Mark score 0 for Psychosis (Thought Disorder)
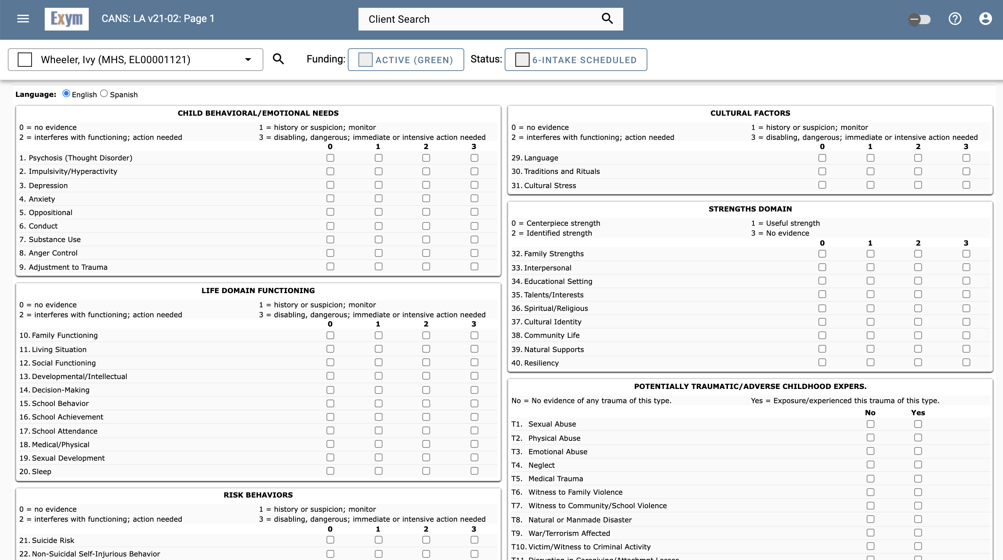This screenshot has width=1003, height=560. [330, 158]
